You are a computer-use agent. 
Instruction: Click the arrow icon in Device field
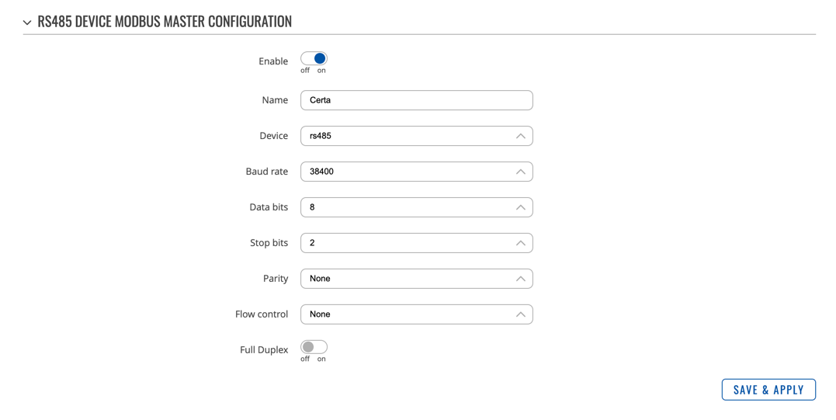(520, 136)
